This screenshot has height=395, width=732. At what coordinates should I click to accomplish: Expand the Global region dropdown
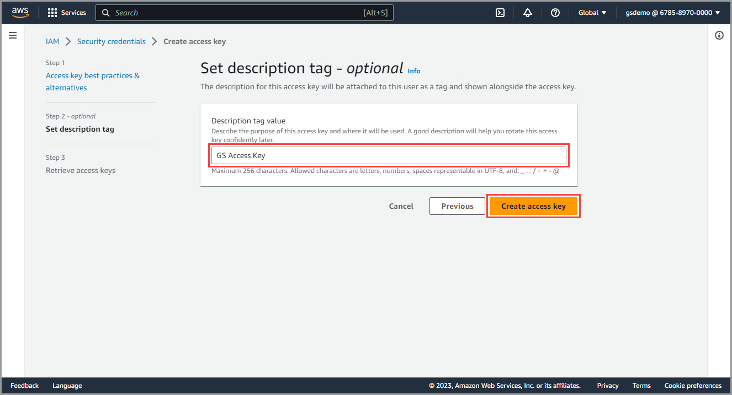[592, 13]
